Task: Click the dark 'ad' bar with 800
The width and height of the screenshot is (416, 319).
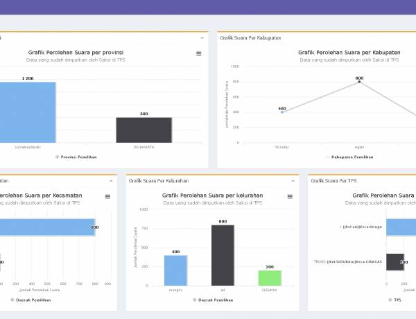Action: tap(223, 255)
